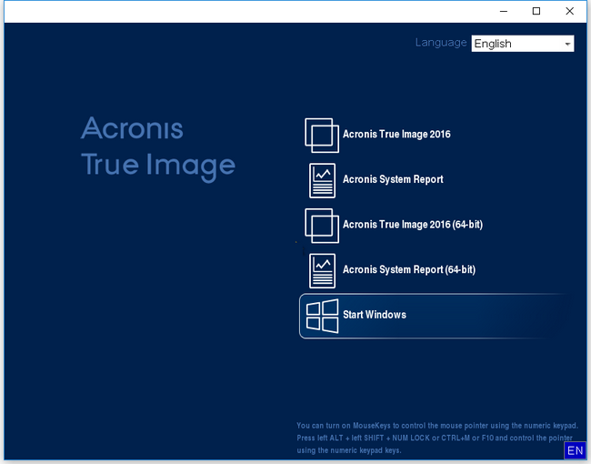Click the Acronis True Image 2016 (64-bit) icon
The width and height of the screenshot is (591, 464).
click(322, 226)
